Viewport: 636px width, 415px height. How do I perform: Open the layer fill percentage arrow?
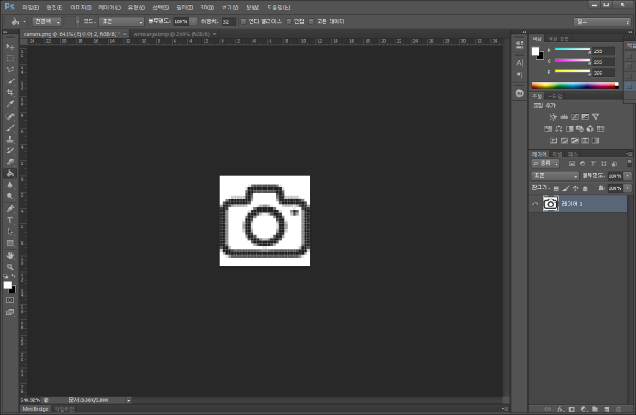tap(627, 188)
